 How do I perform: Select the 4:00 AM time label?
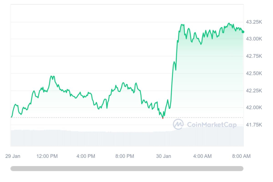pos(203,156)
